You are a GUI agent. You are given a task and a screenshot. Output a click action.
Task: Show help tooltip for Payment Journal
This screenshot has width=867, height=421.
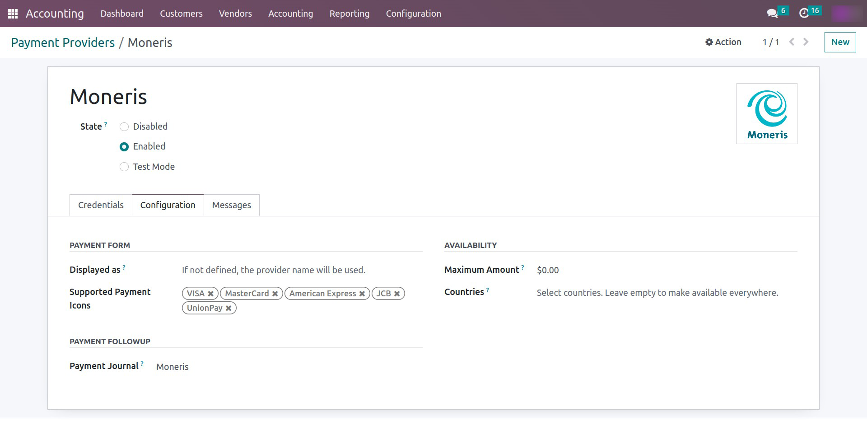point(142,363)
